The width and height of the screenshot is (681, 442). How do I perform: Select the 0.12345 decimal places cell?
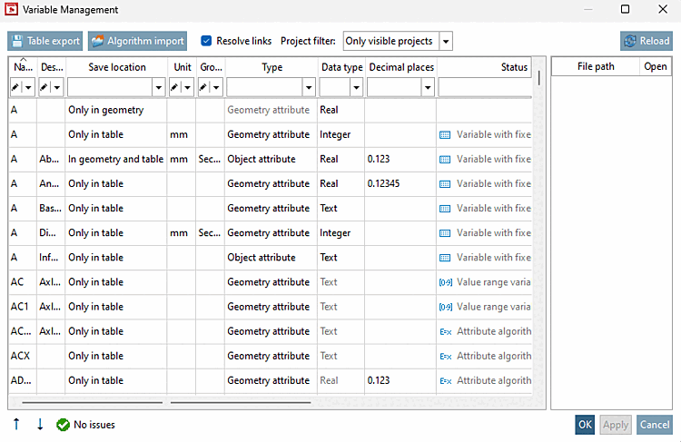[400, 183]
